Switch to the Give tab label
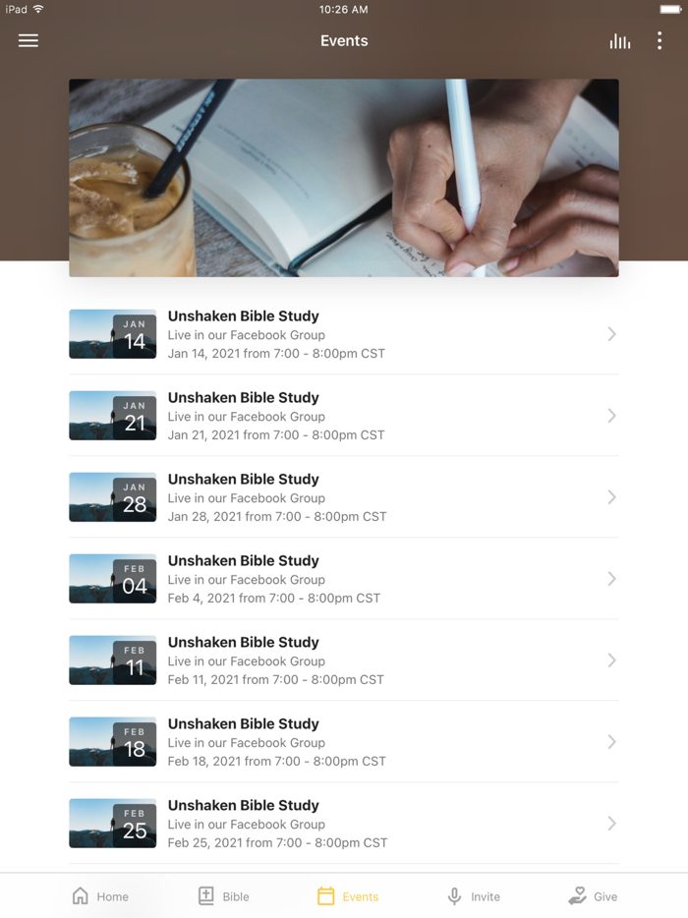 [x=605, y=897]
